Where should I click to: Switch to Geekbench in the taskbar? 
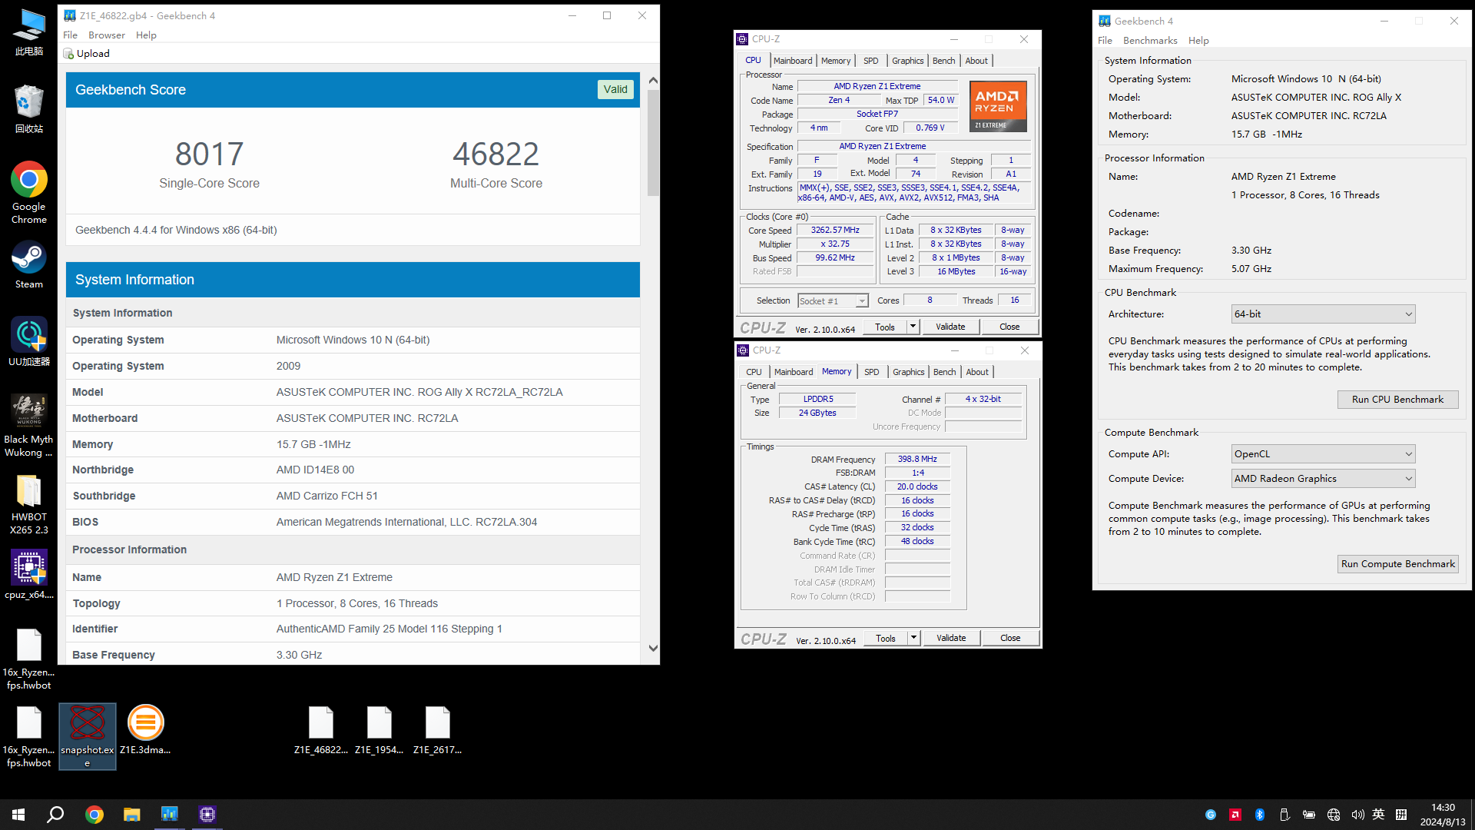[169, 814]
